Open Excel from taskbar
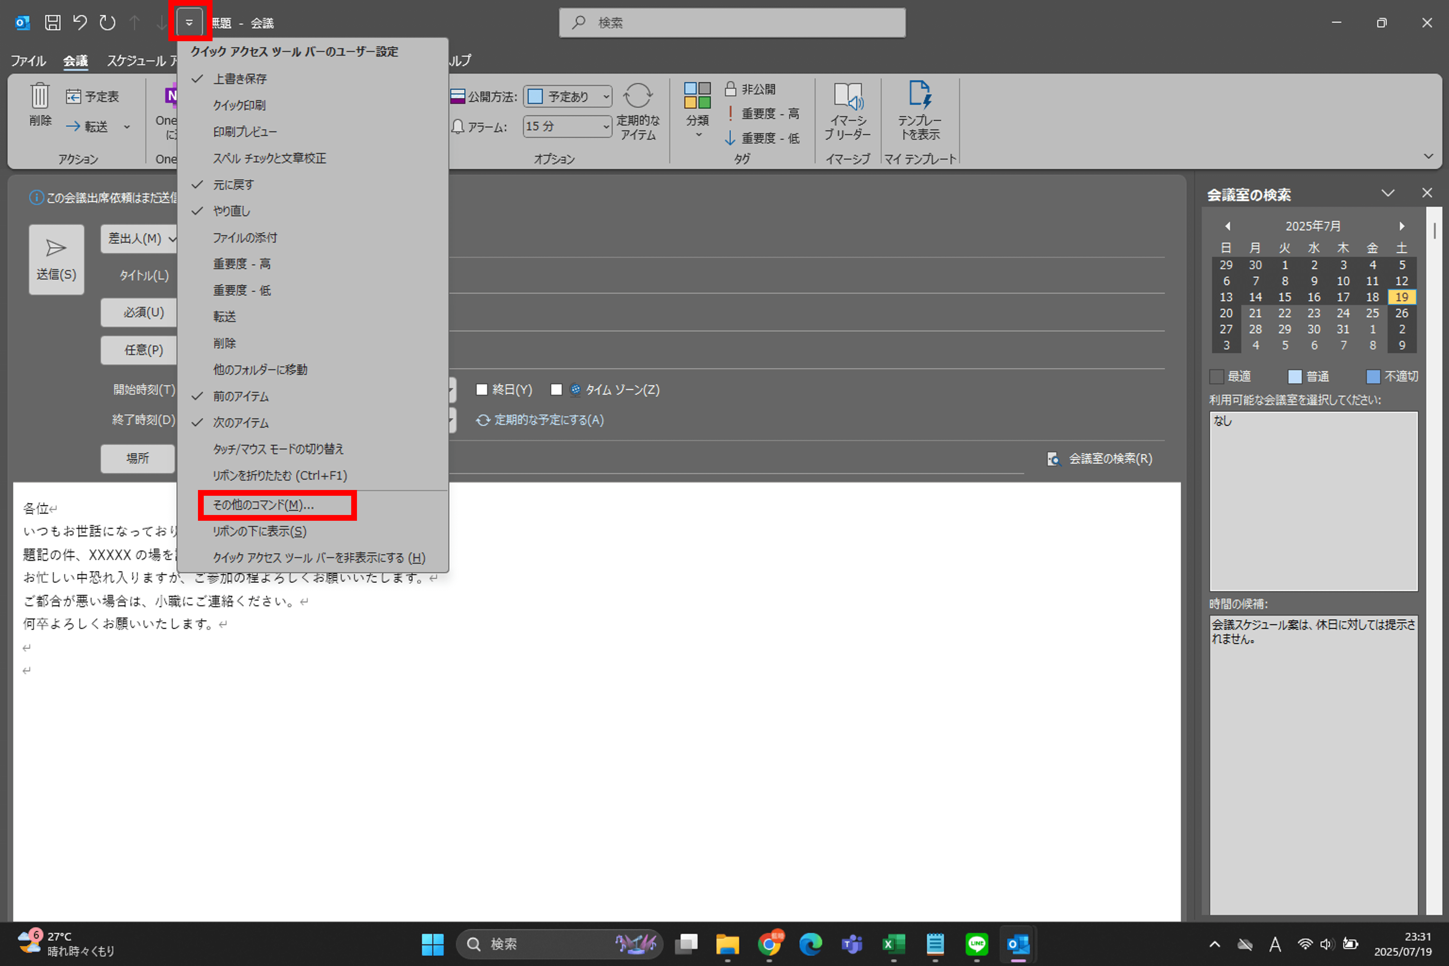This screenshot has width=1449, height=966. 894,944
